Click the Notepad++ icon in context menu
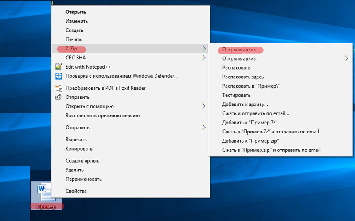355x221 pixels. pyautogui.click(x=59, y=67)
